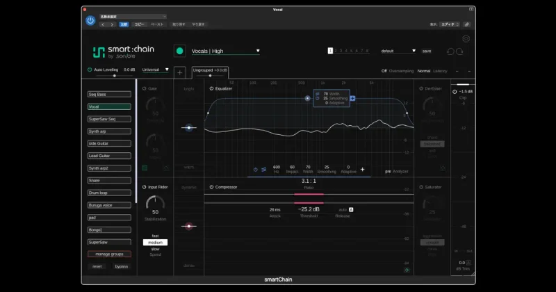
Task: Click the Ungrouped gain slider handle
Action: (210, 76)
